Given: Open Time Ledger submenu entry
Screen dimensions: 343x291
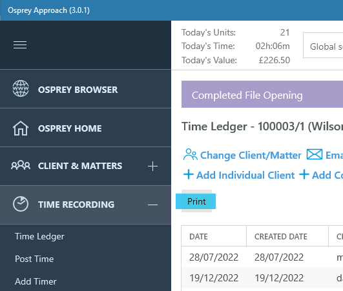Looking at the screenshot, I should (x=39, y=236).
